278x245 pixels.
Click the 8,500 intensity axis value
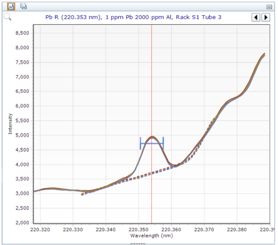[22, 33]
